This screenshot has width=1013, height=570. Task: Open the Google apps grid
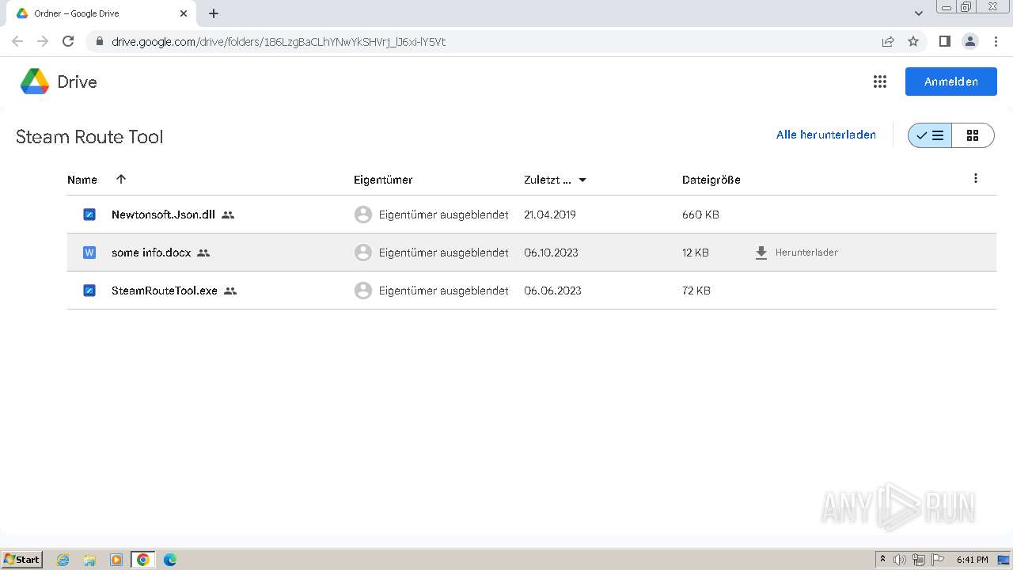(879, 82)
